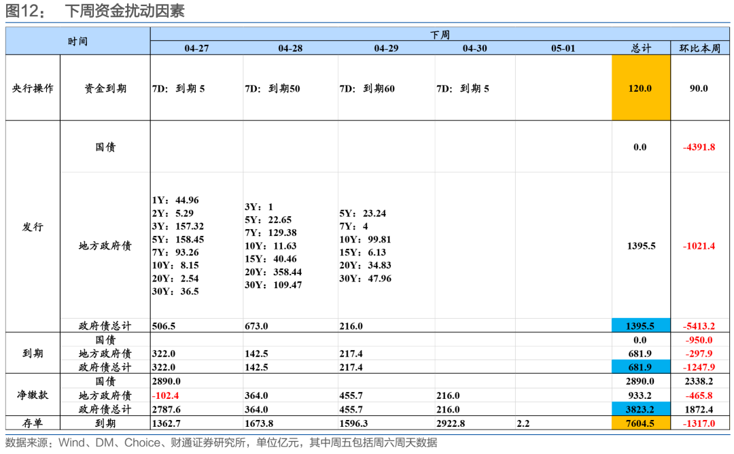Select the blue-highlighted 1395.5 cell
The width and height of the screenshot is (734, 454).
(641, 326)
